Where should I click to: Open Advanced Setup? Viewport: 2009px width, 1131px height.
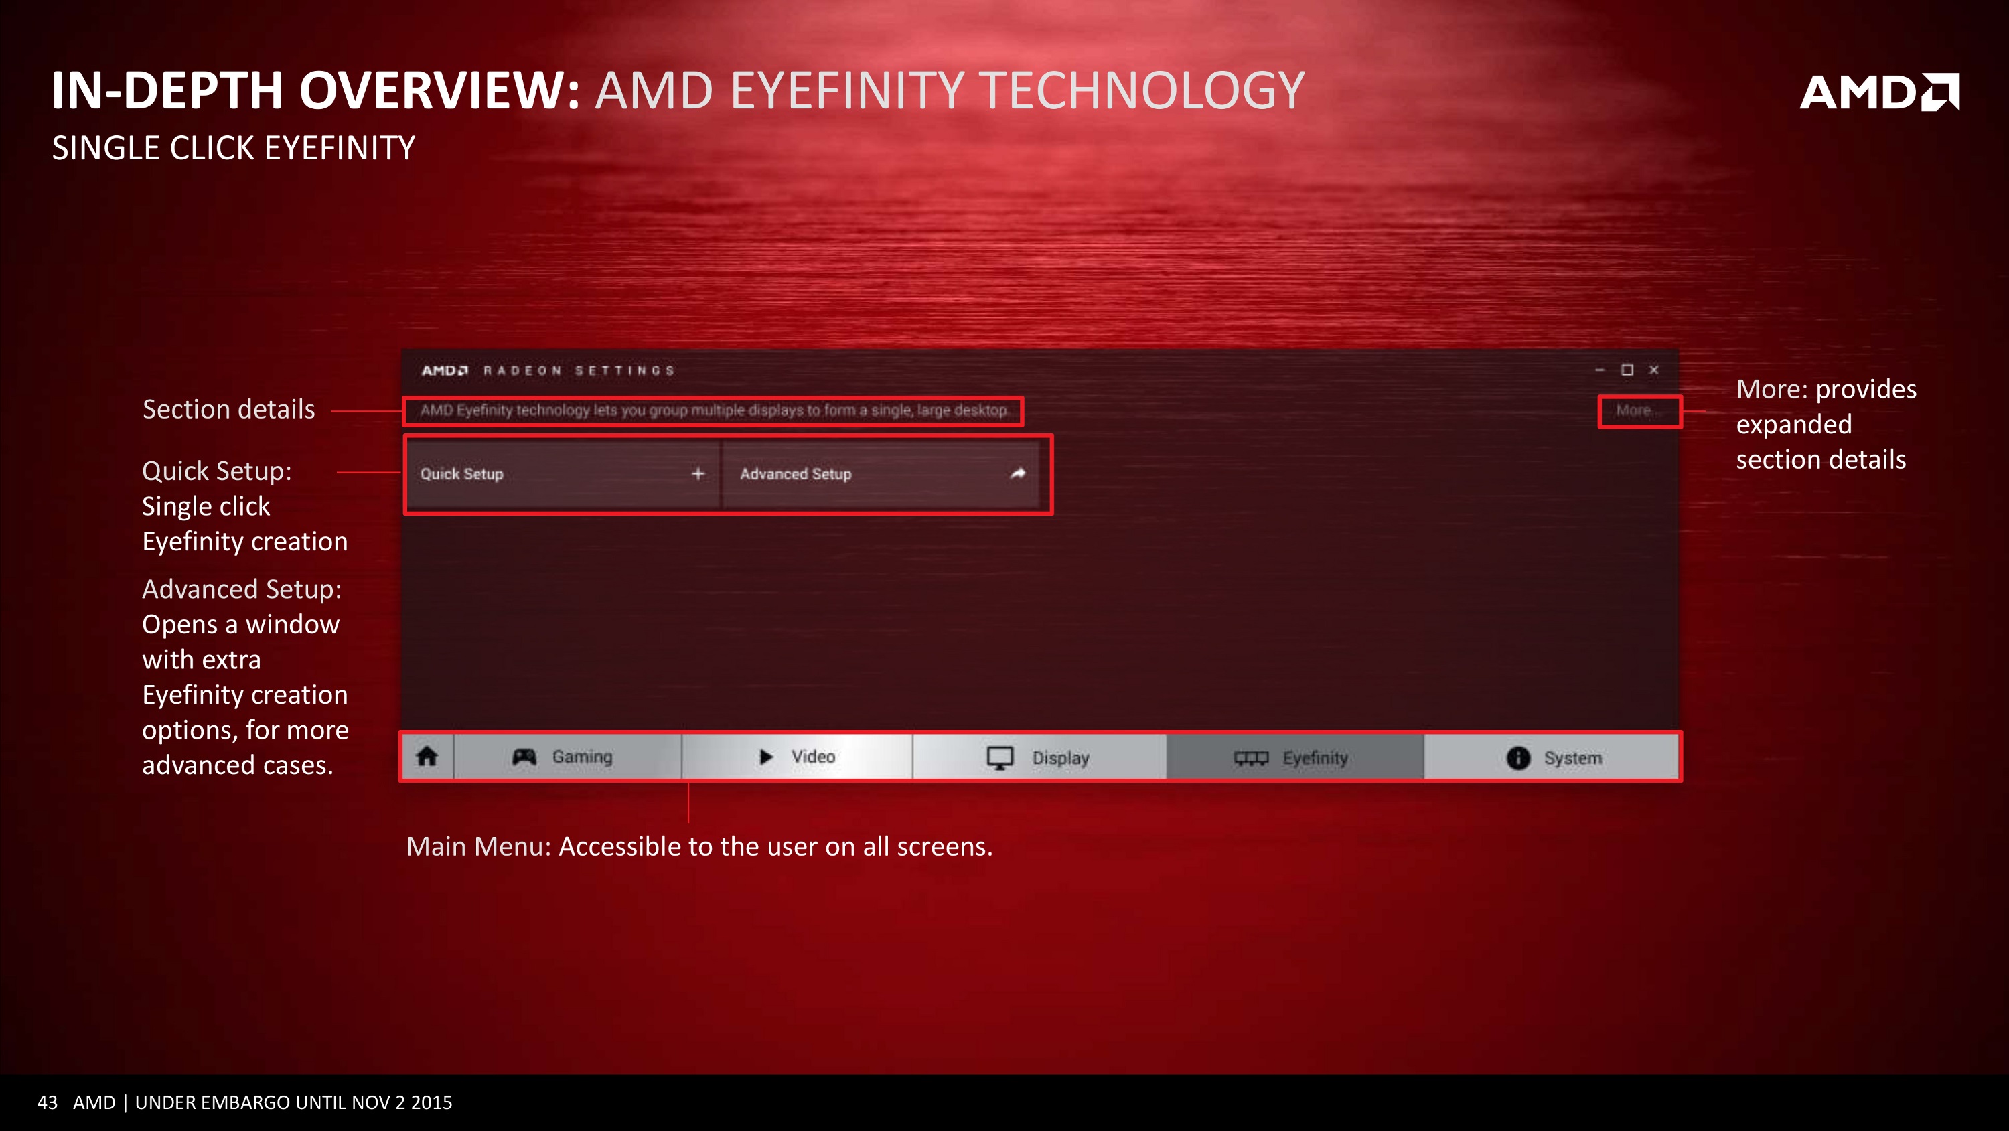[x=881, y=474]
